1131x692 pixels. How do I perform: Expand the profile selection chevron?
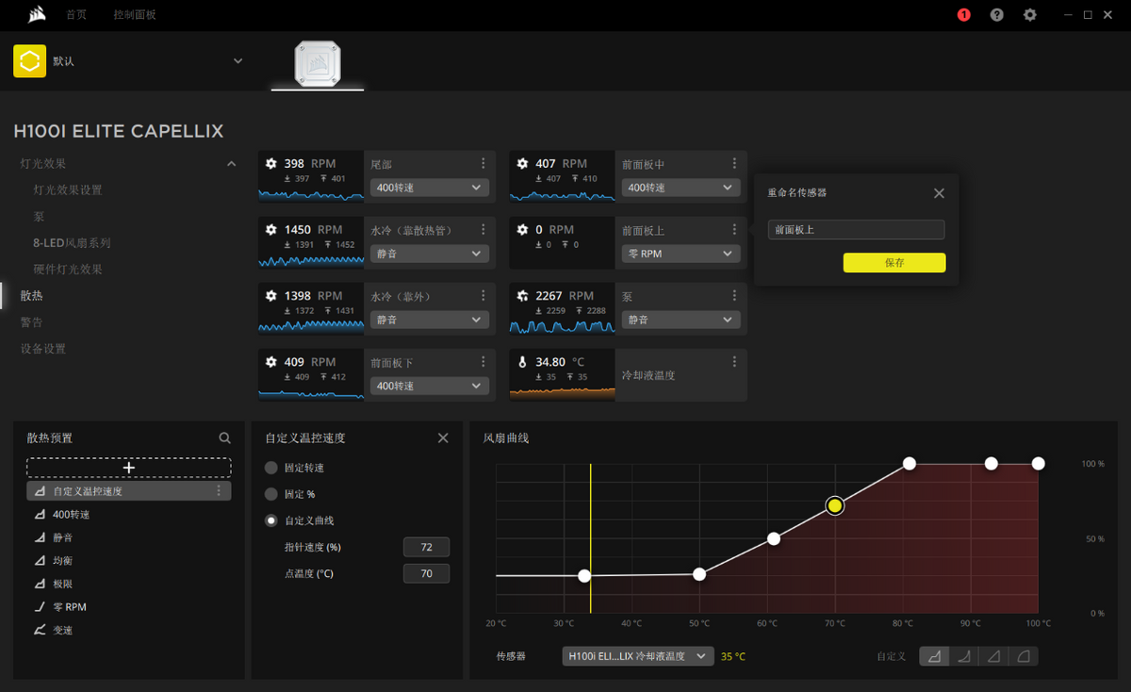(x=238, y=61)
